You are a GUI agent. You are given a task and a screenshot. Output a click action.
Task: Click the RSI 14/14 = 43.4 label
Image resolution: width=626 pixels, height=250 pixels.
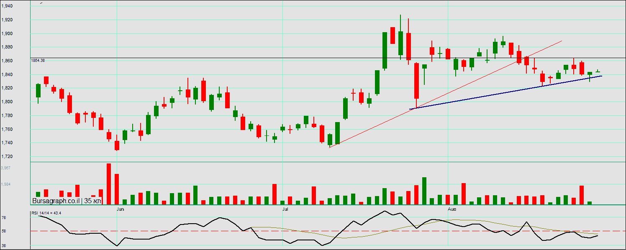[46, 213]
